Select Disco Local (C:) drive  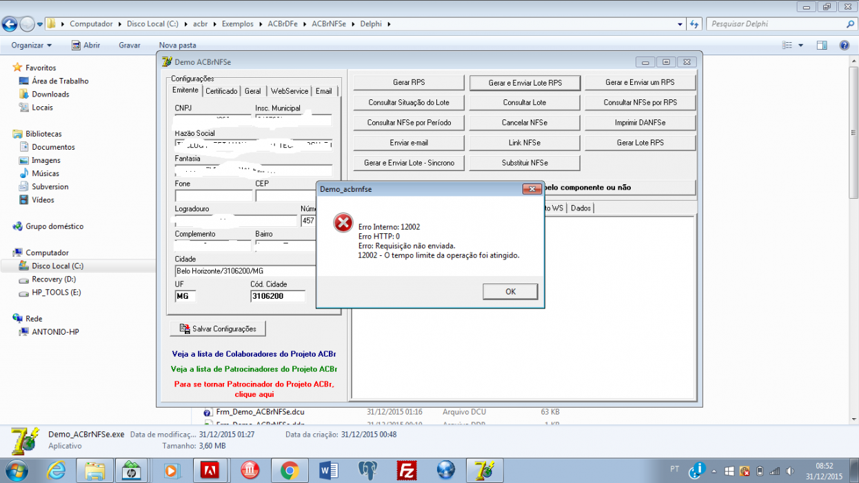coord(58,266)
